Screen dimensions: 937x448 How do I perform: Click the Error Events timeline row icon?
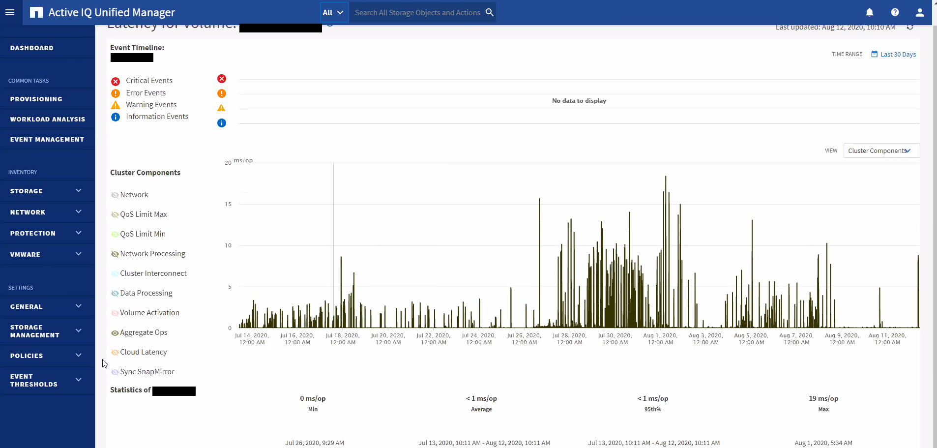point(222,93)
